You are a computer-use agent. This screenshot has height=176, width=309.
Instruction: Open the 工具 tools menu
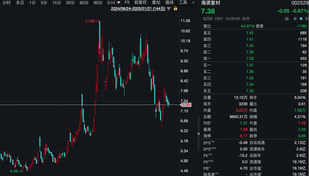[x=183, y=3]
